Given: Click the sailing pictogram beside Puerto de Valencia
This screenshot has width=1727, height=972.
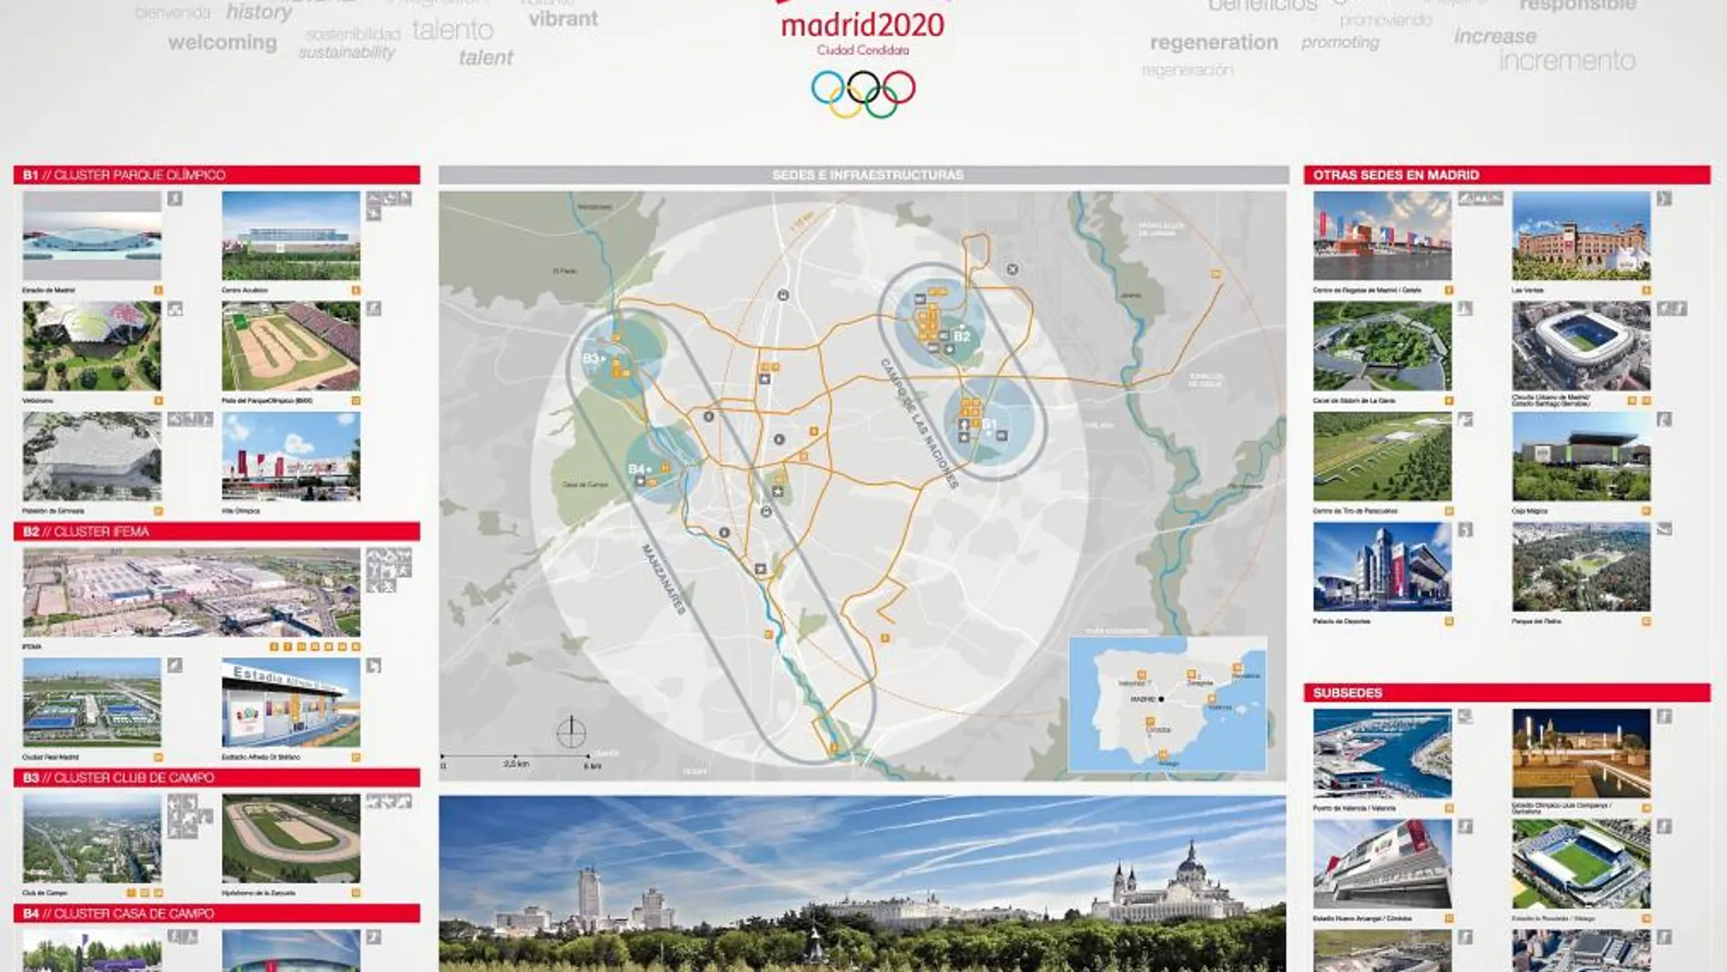Looking at the screenshot, I should (x=1465, y=716).
